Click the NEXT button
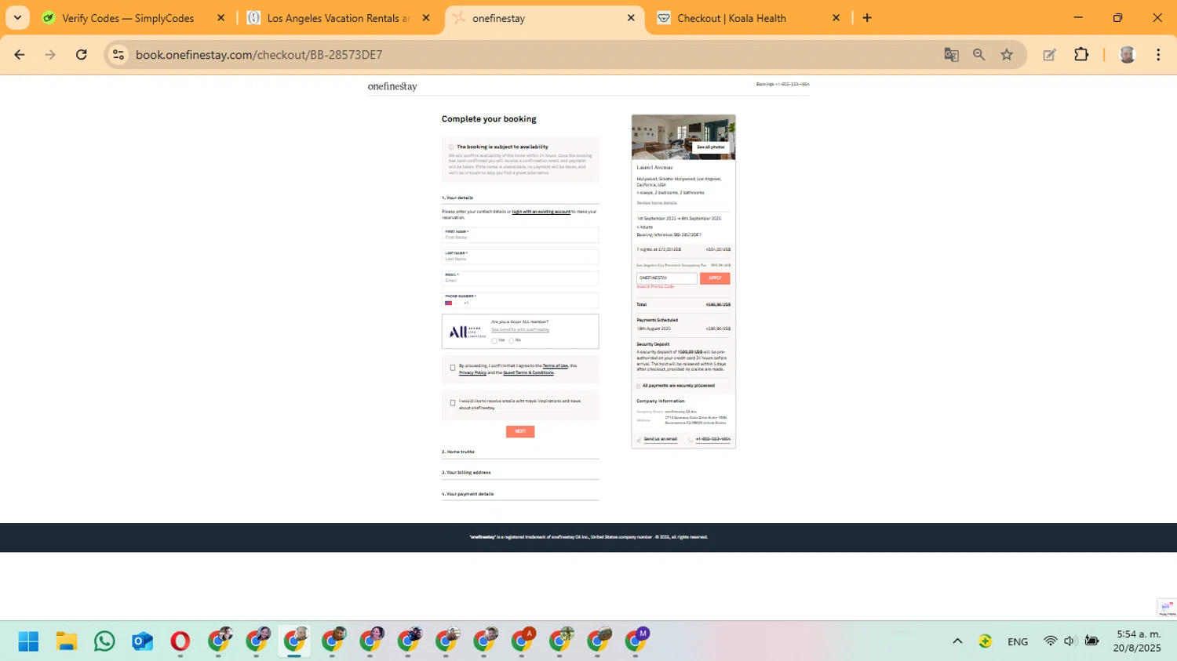Image resolution: width=1177 pixels, height=661 pixels. coord(520,431)
